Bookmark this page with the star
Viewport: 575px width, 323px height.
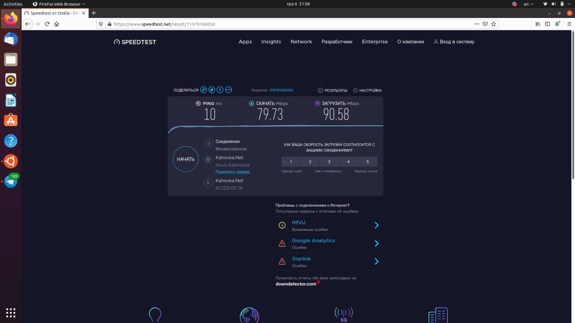click(x=494, y=24)
